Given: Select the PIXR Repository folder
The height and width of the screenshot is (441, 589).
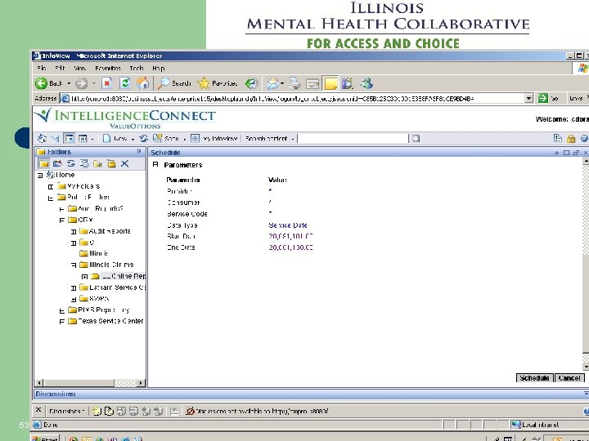Looking at the screenshot, I should pos(103,310).
